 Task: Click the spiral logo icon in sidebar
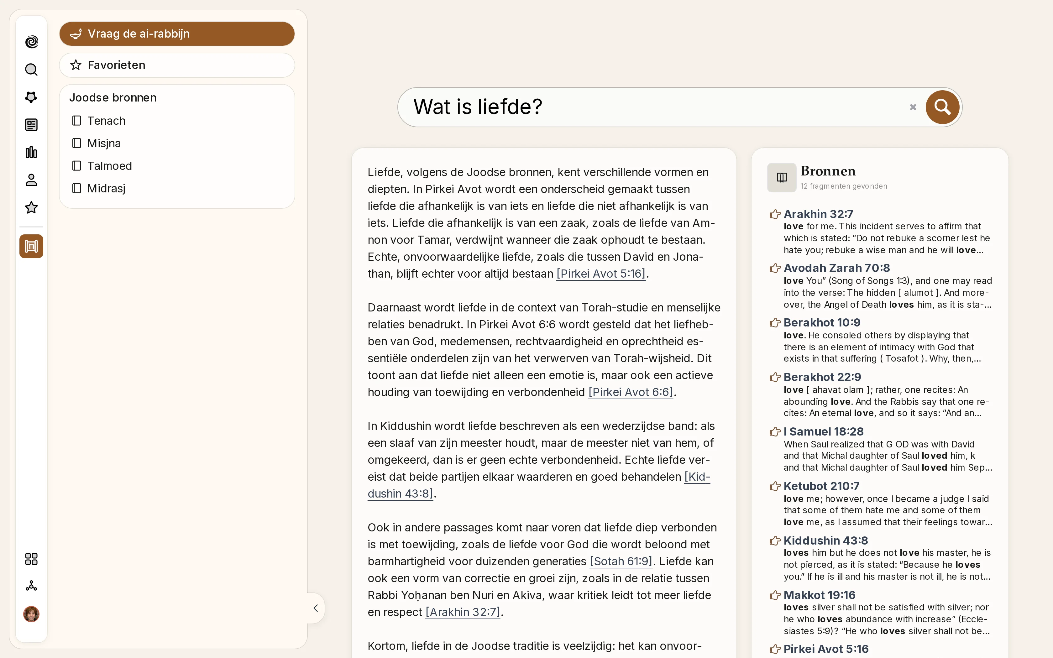click(31, 42)
